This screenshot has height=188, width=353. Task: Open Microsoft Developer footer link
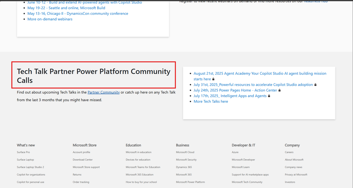[243, 160]
